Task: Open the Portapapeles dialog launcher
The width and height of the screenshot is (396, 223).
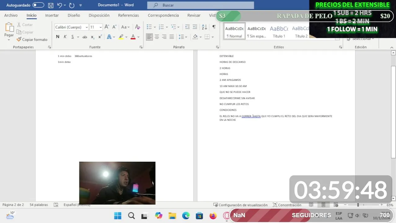Action: pos(49,47)
